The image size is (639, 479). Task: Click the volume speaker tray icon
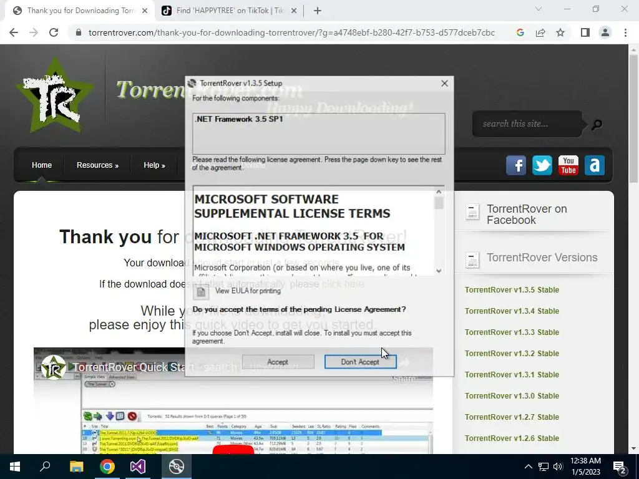[x=558, y=467]
